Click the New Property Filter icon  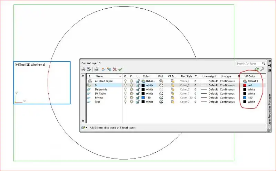83,69
